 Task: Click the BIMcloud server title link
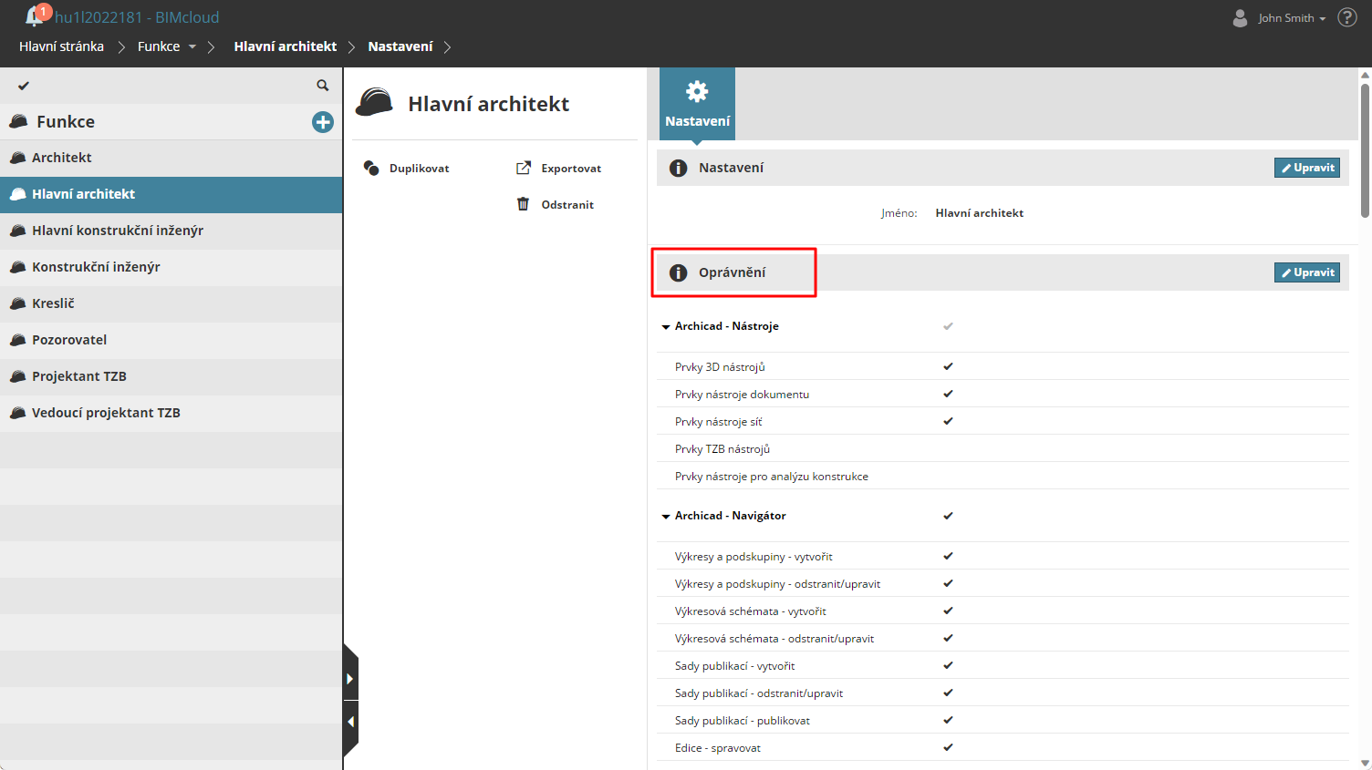point(137,17)
